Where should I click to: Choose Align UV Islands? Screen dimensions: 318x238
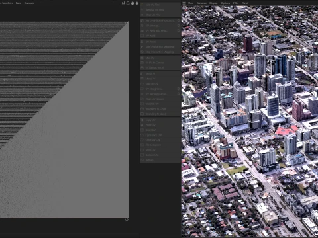click(x=160, y=99)
